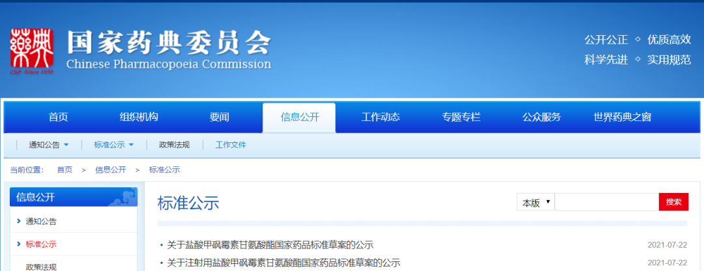The height and width of the screenshot is (271, 704).
Task: Open the 盐酸甲砜霉素甘氨酸酯 draft standard notice
Action: [270, 245]
